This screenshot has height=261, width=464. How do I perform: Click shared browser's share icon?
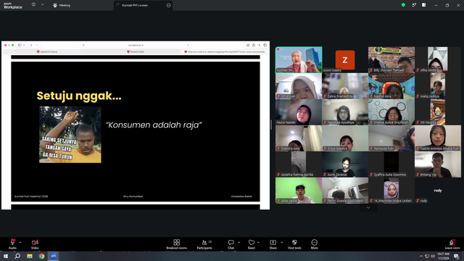254,45
